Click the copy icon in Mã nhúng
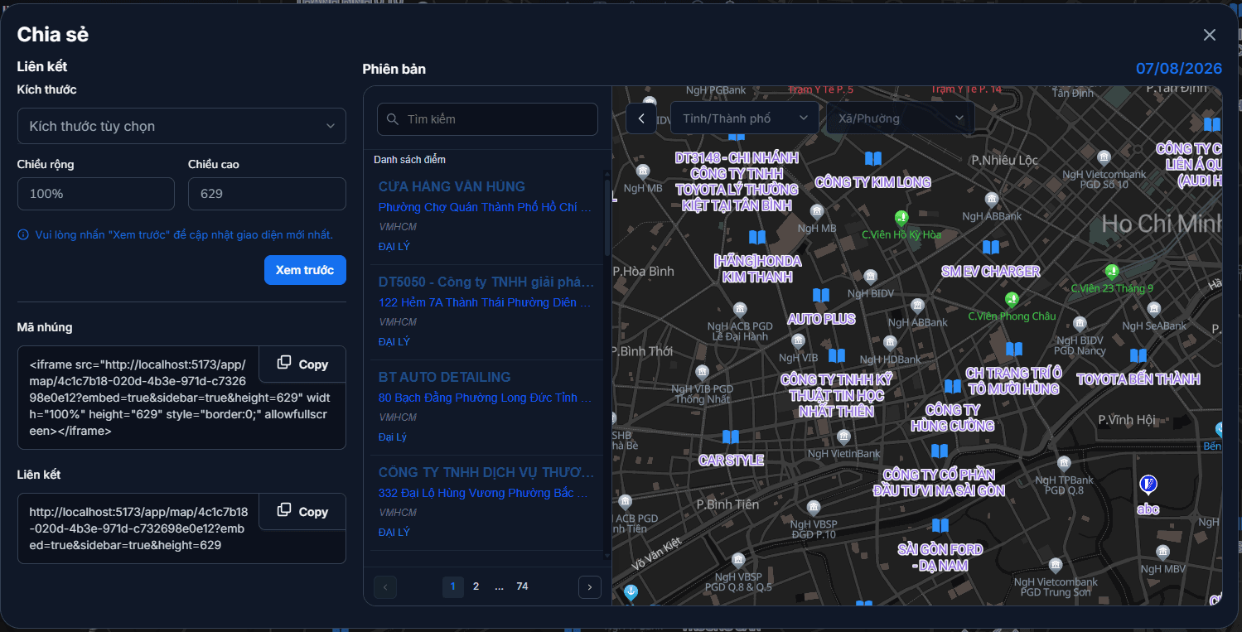The image size is (1242, 632). tap(284, 363)
